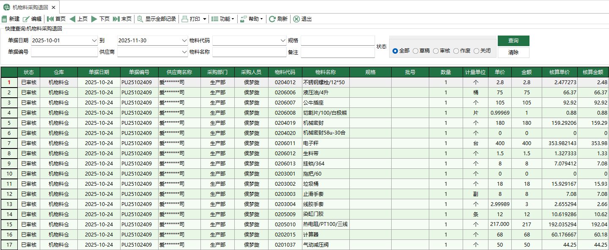Click the 清除 clear button
This screenshot has height=250, width=609.
click(513, 52)
